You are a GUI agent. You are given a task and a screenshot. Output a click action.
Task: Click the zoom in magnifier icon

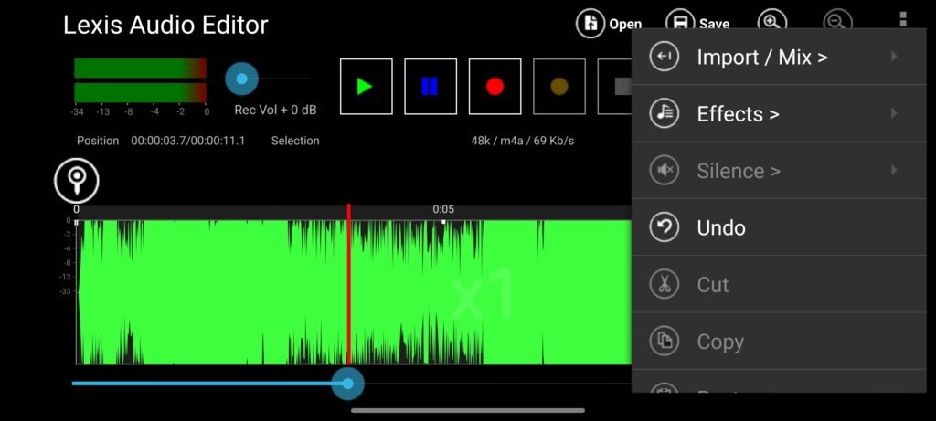772,23
